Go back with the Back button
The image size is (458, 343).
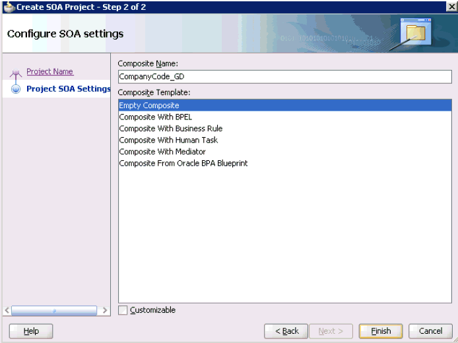tap(286, 331)
